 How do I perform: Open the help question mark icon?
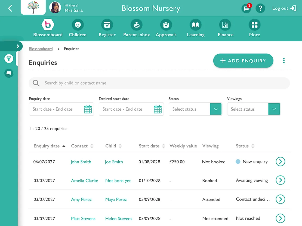tap(260, 8)
